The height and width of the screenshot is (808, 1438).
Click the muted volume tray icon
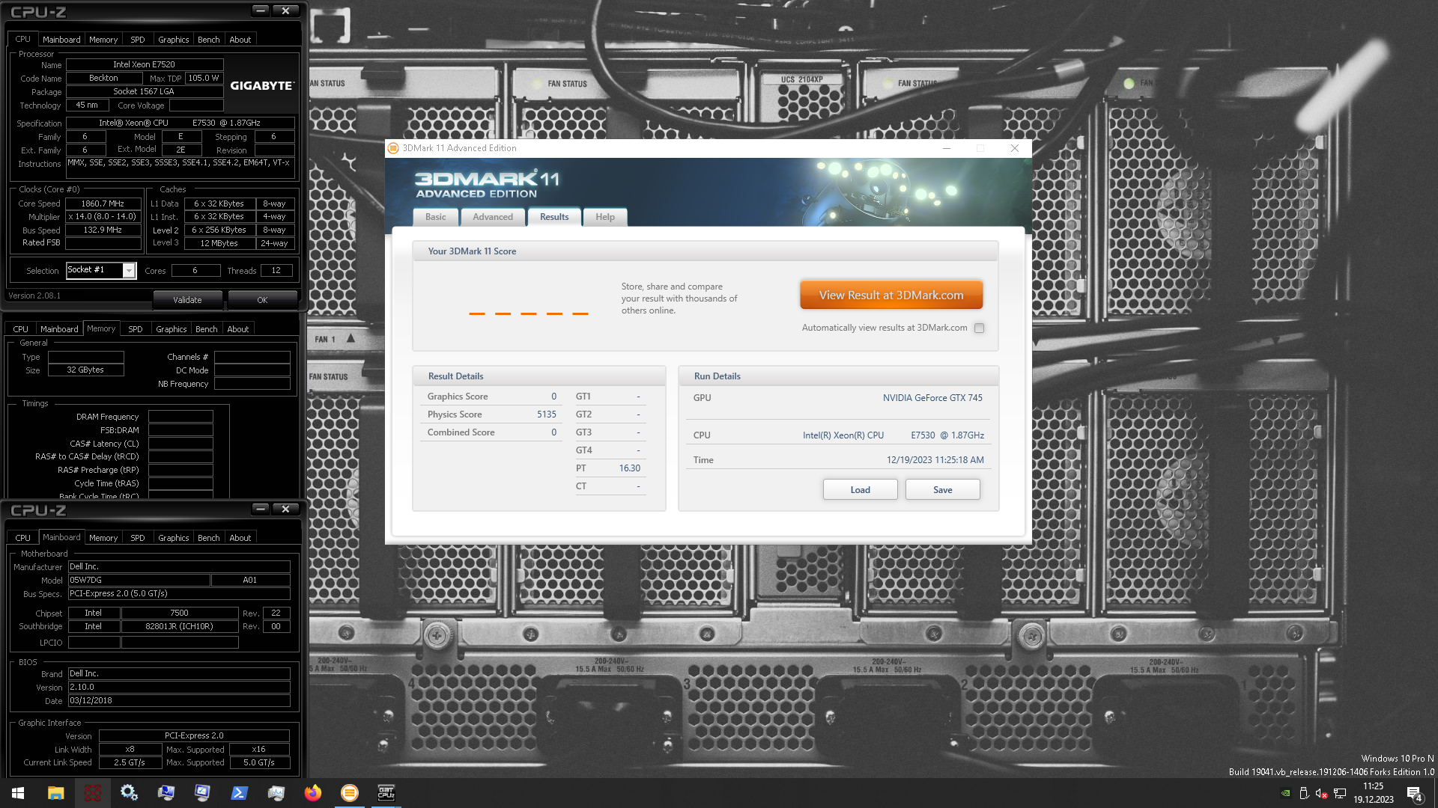pos(1322,793)
